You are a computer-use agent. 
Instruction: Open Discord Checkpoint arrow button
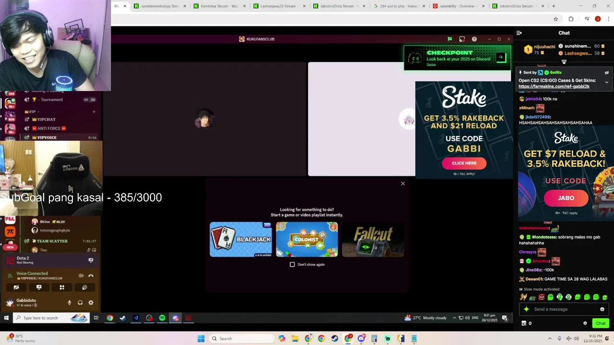click(500, 57)
